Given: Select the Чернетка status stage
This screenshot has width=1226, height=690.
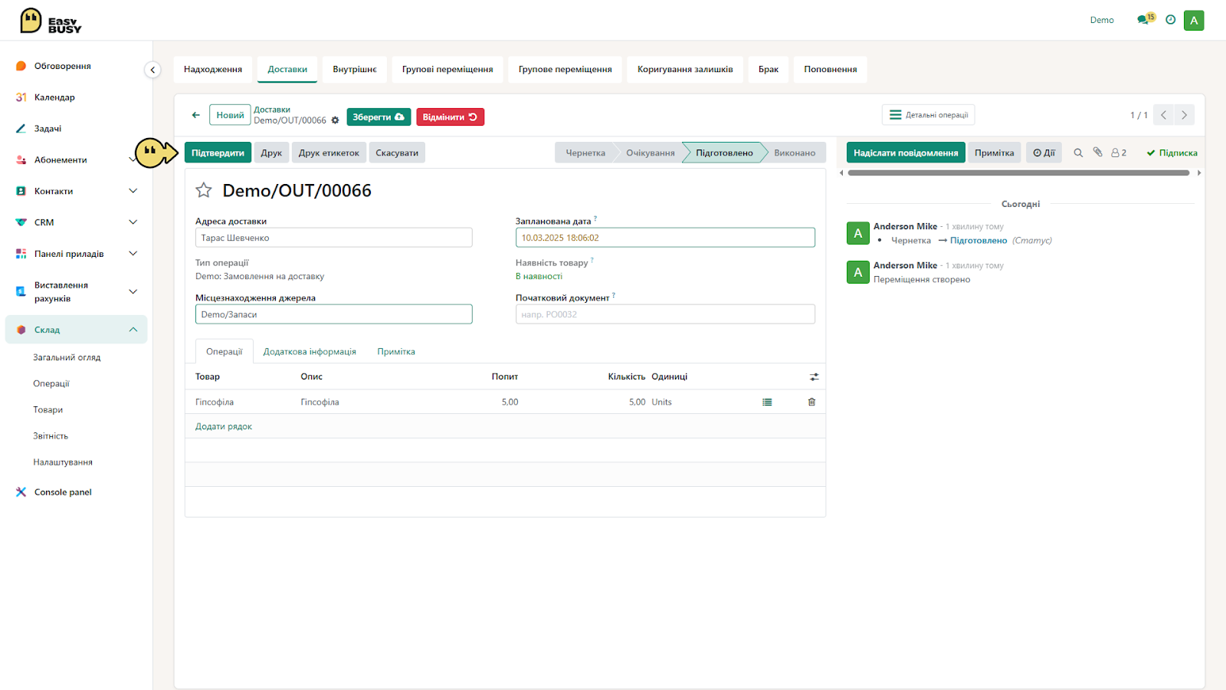Looking at the screenshot, I should [x=585, y=153].
